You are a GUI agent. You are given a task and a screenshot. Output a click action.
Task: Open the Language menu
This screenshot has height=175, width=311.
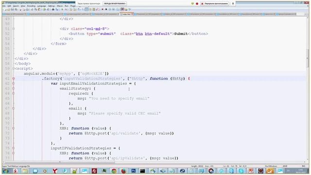42,6
